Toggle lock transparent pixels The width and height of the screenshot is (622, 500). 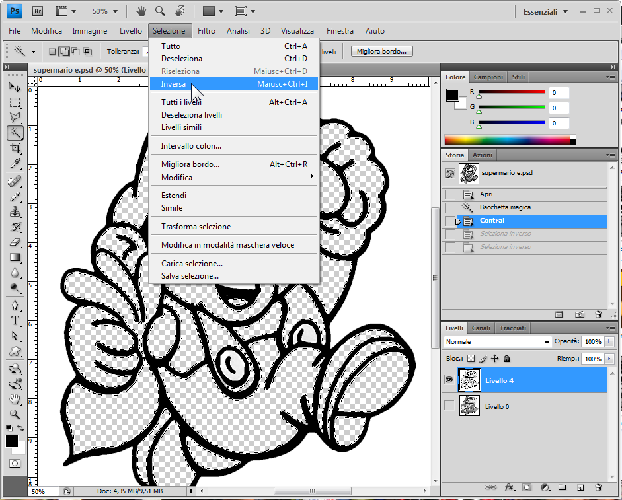(x=471, y=359)
